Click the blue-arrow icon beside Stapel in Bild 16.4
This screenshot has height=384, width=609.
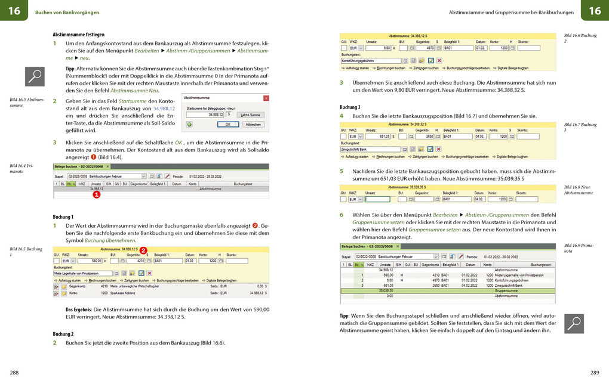coord(159,176)
